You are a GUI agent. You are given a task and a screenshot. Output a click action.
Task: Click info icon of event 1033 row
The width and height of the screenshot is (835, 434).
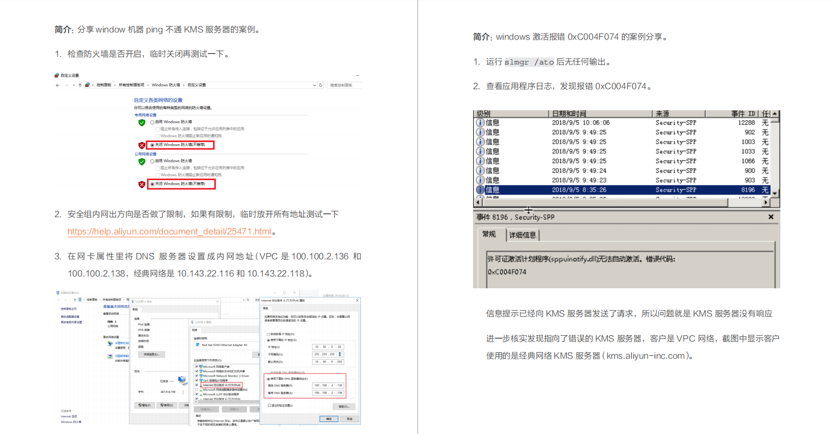(480, 151)
